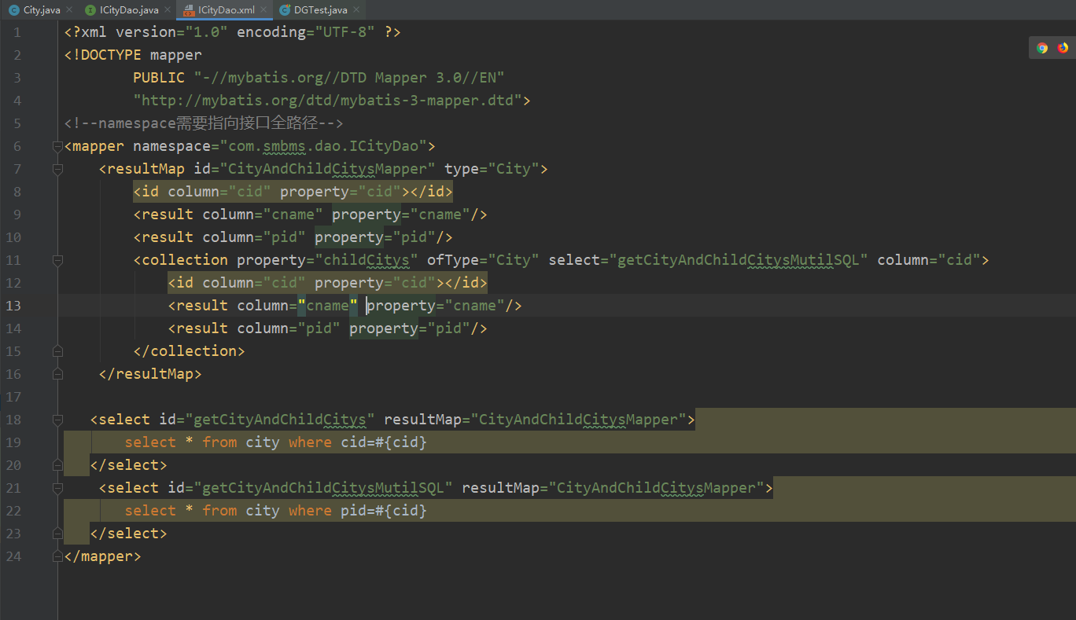Select the ICityDao.xml tab
Screen dimensions: 1076x620
226,10
